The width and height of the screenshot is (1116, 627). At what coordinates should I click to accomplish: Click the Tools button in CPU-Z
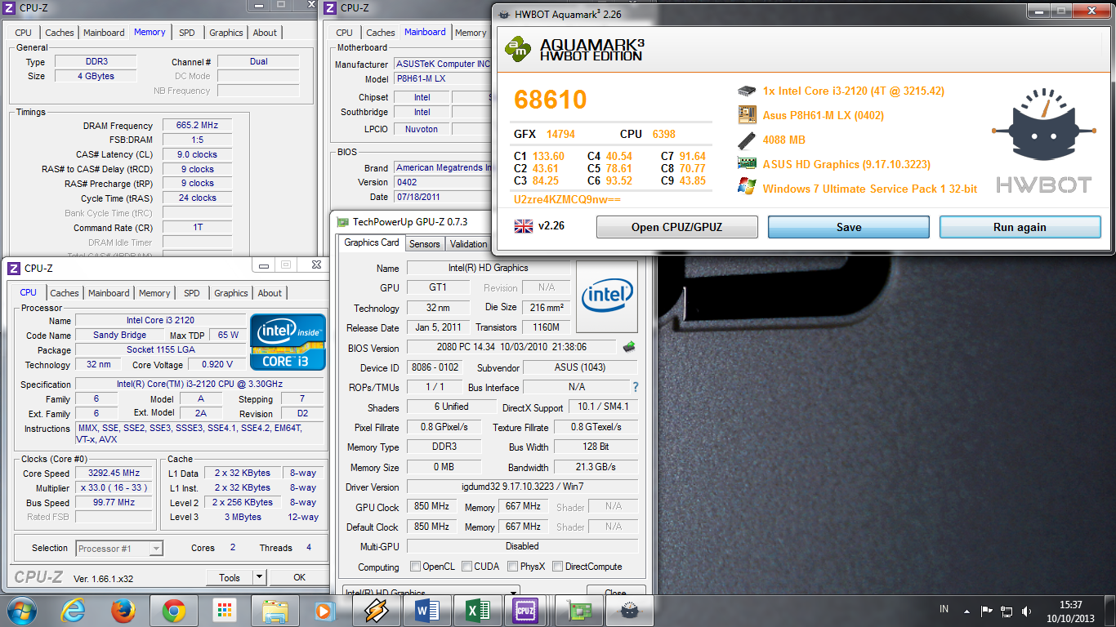pyautogui.click(x=230, y=577)
